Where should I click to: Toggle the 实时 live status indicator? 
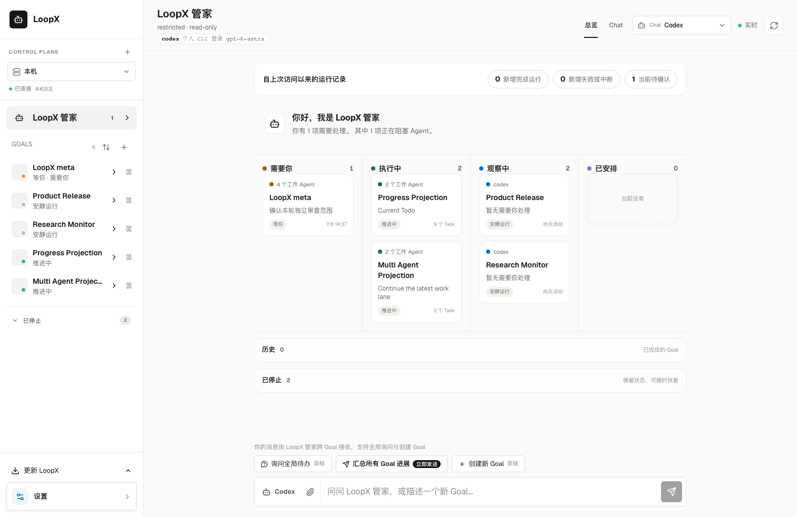click(747, 25)
